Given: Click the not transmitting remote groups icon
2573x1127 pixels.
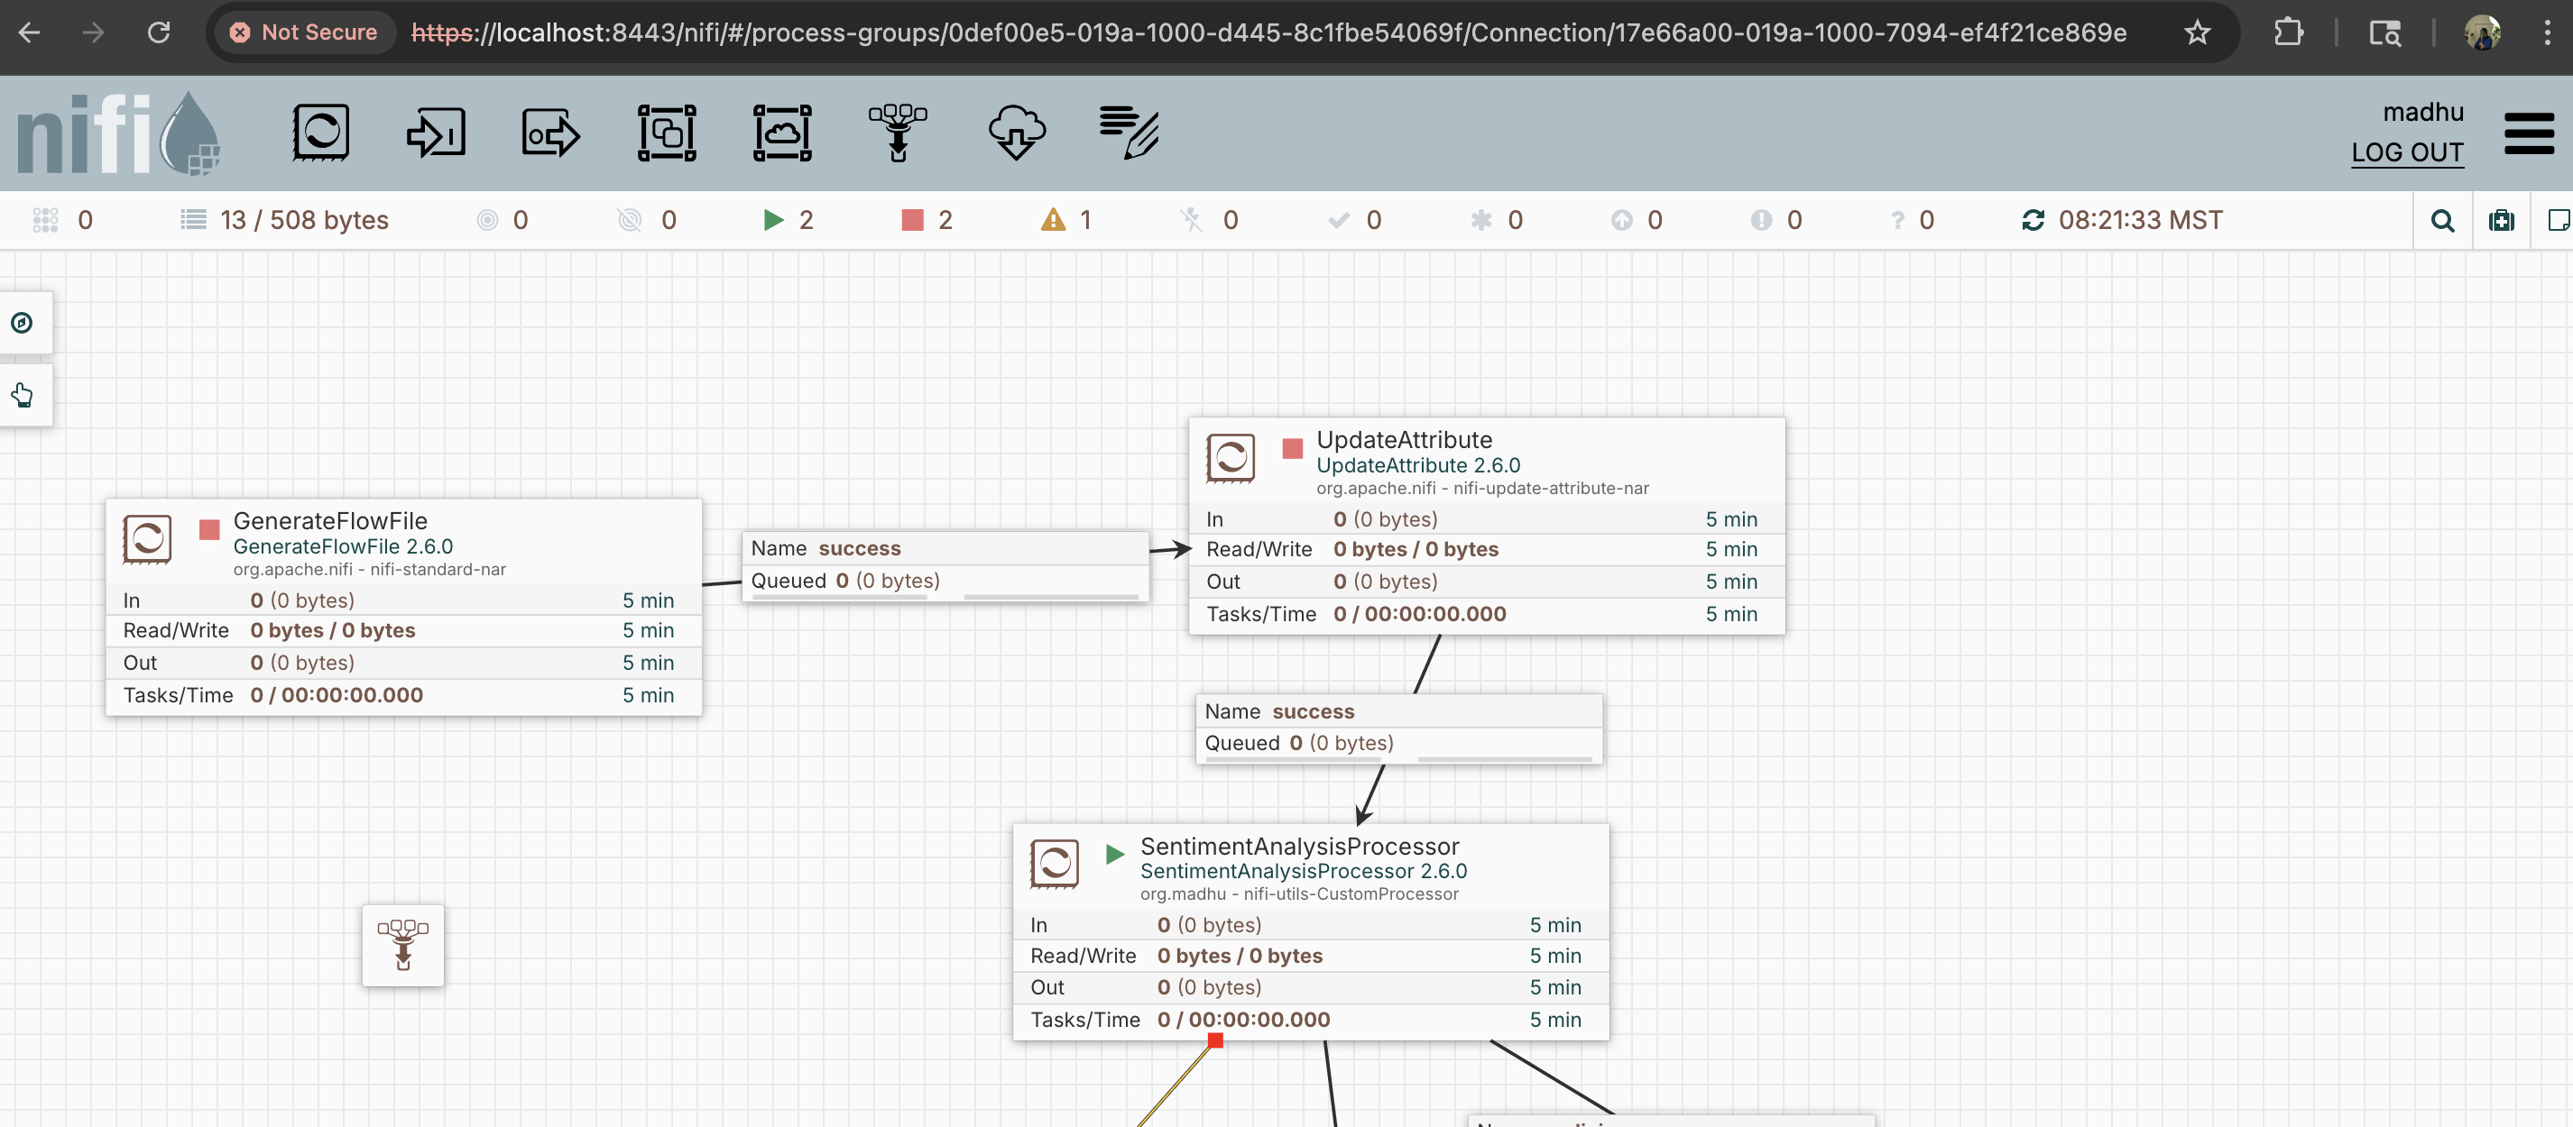Looking at the screenshot, I should point(630,220).
